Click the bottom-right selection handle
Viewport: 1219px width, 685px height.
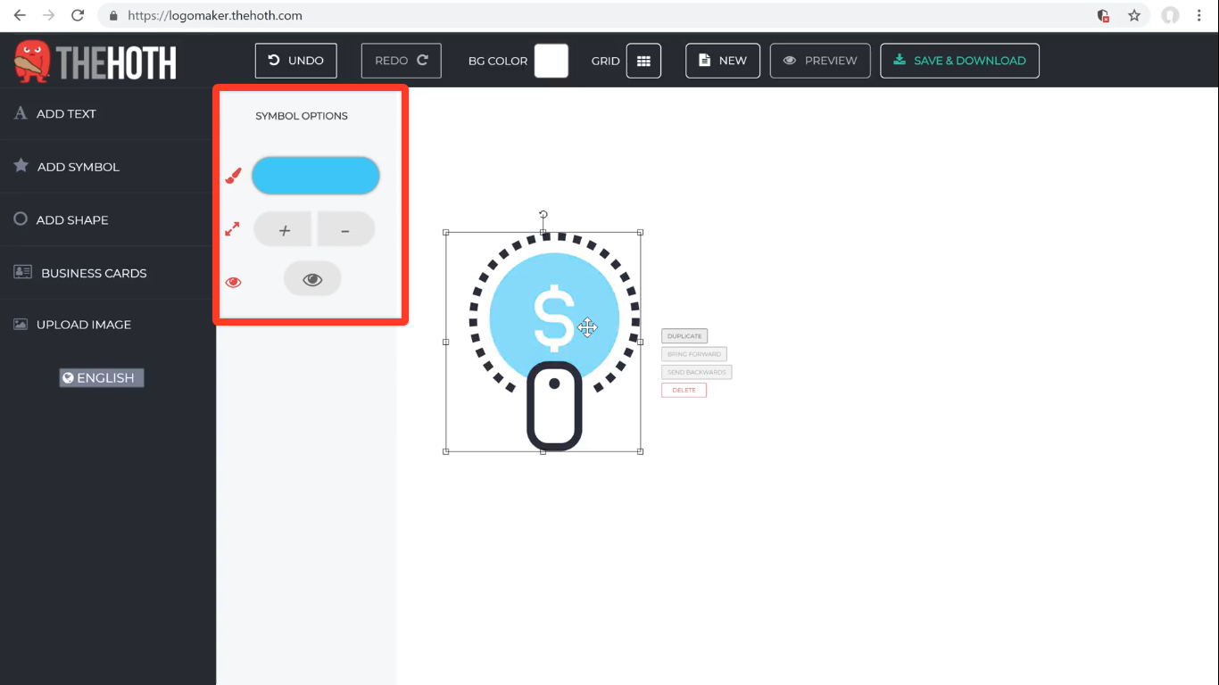click(x=641, y=451)
